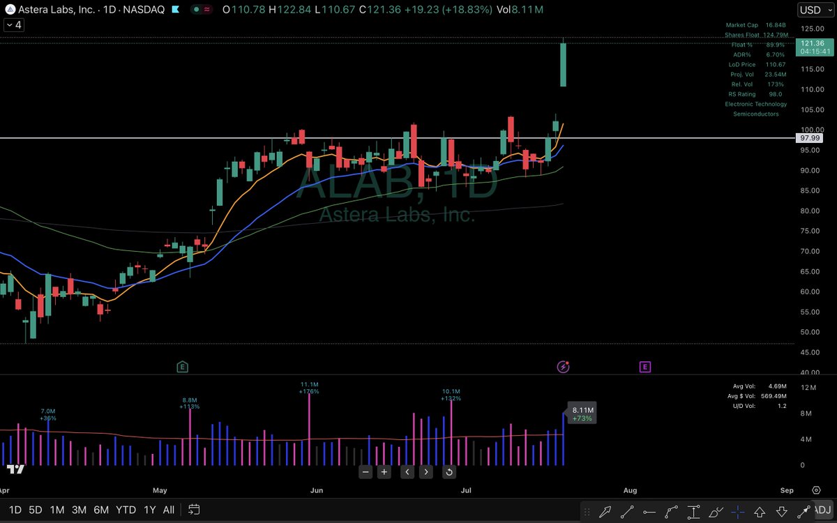
Task: Reset the chart view
Action: [x=449, y=471]
